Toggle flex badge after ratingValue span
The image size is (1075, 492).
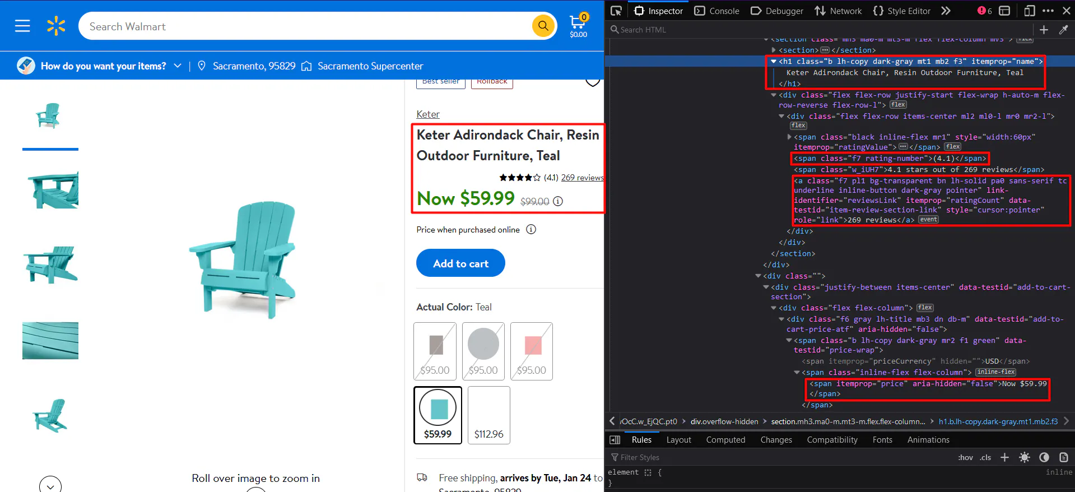click(952, 147)
